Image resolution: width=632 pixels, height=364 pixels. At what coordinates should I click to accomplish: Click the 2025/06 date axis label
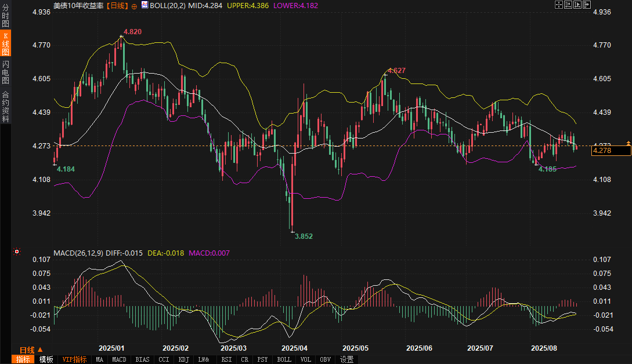click(x=419, y=348)
